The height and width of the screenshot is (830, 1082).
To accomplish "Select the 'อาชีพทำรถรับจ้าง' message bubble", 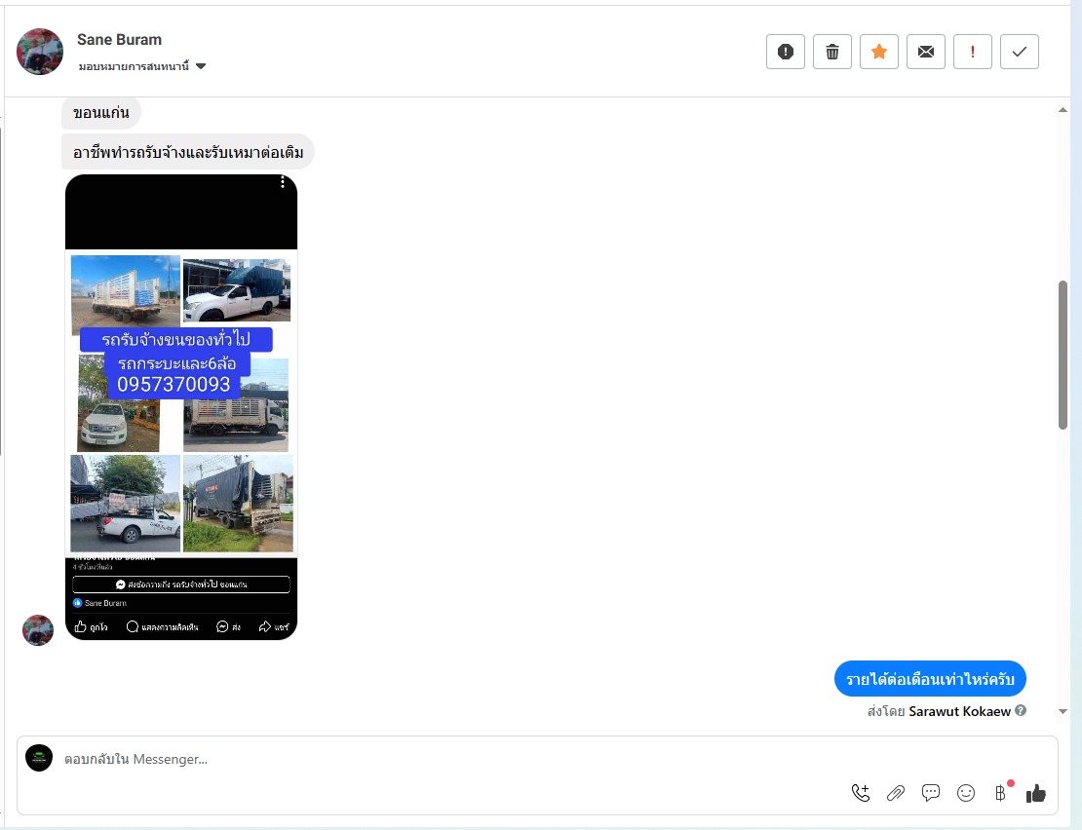I will point(188,152).
